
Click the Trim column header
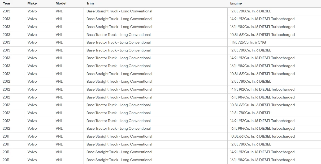point(90,3)
